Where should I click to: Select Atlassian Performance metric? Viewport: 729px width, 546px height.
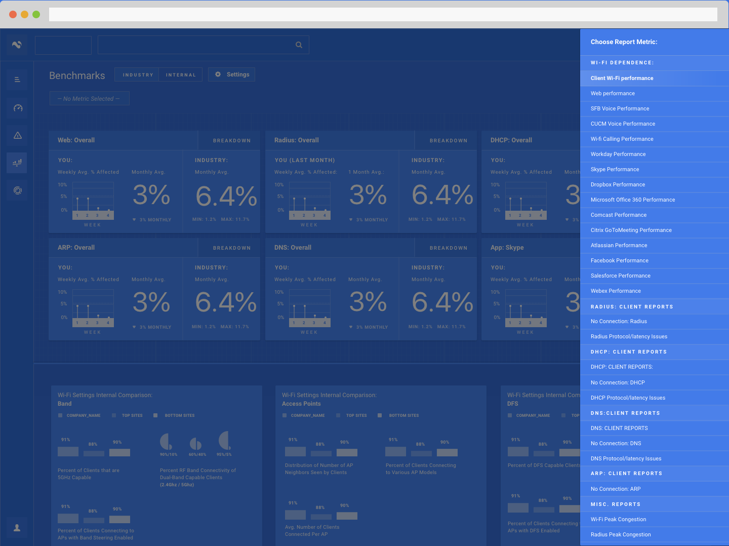tap(655, 245)
